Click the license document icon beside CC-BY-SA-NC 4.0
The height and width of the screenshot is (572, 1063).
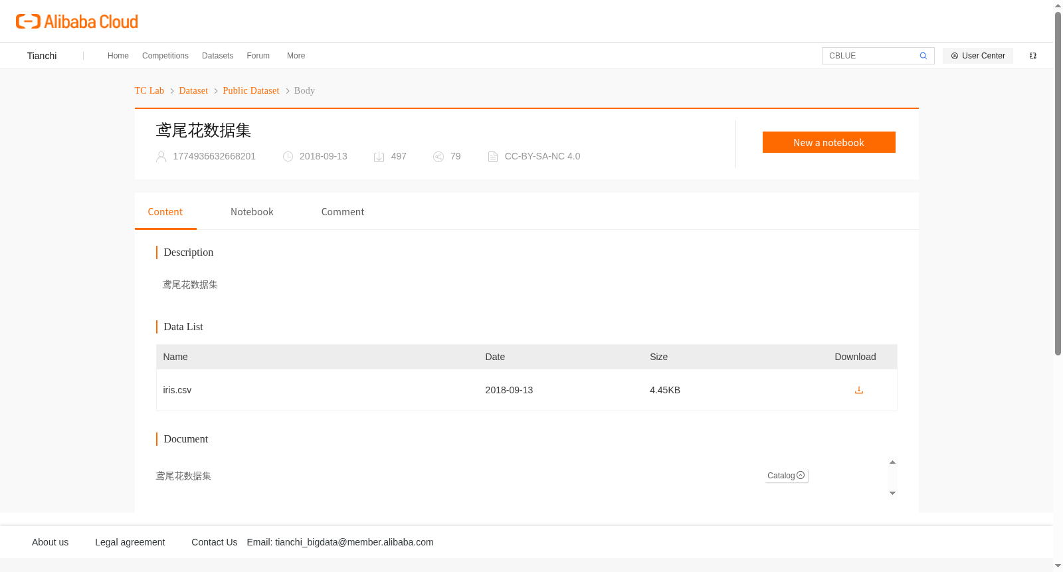coord(493,157)
